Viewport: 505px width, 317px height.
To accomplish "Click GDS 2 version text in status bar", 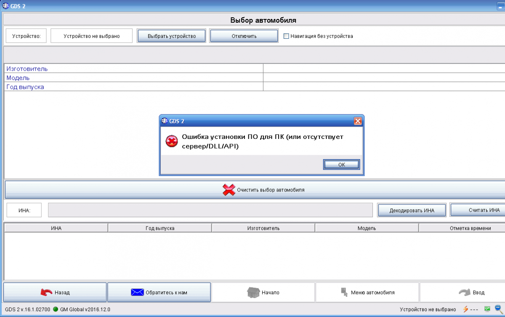I will point(28,309).
